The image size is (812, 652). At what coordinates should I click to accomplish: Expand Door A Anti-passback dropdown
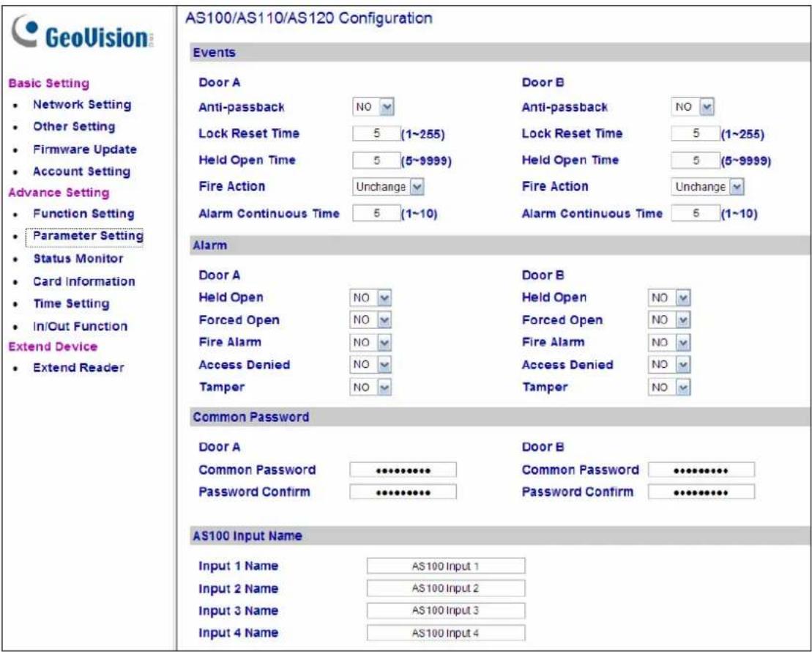point(373,107)
